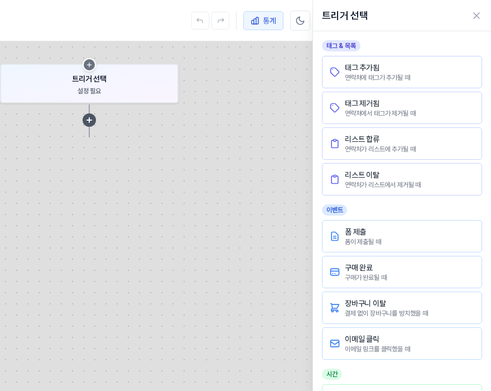The height and width of the screenshot is (391, 491).
Task: Redo the last action
Action: [220, 21]
